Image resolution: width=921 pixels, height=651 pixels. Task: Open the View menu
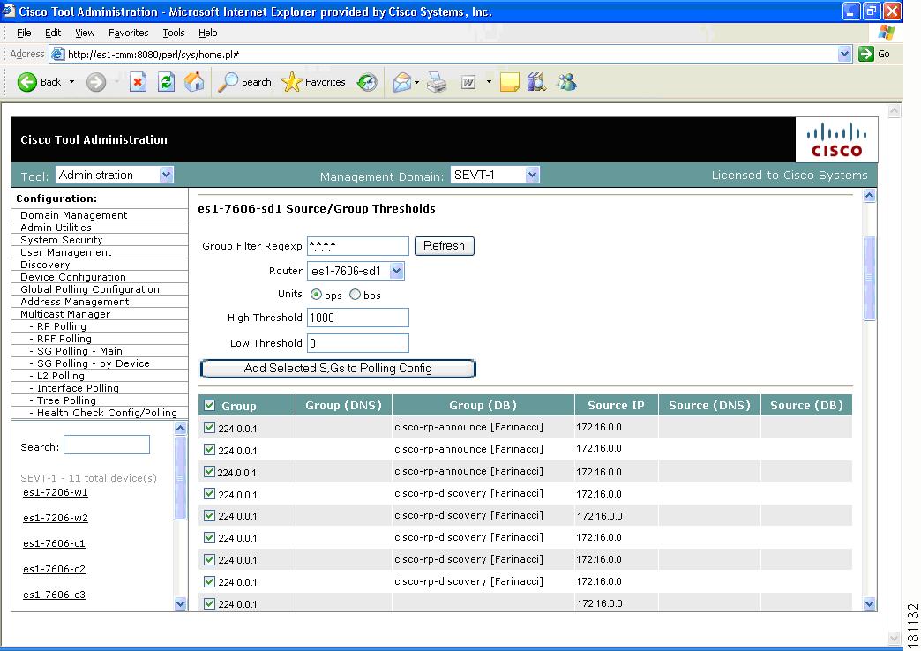click(x=85, y=33)
